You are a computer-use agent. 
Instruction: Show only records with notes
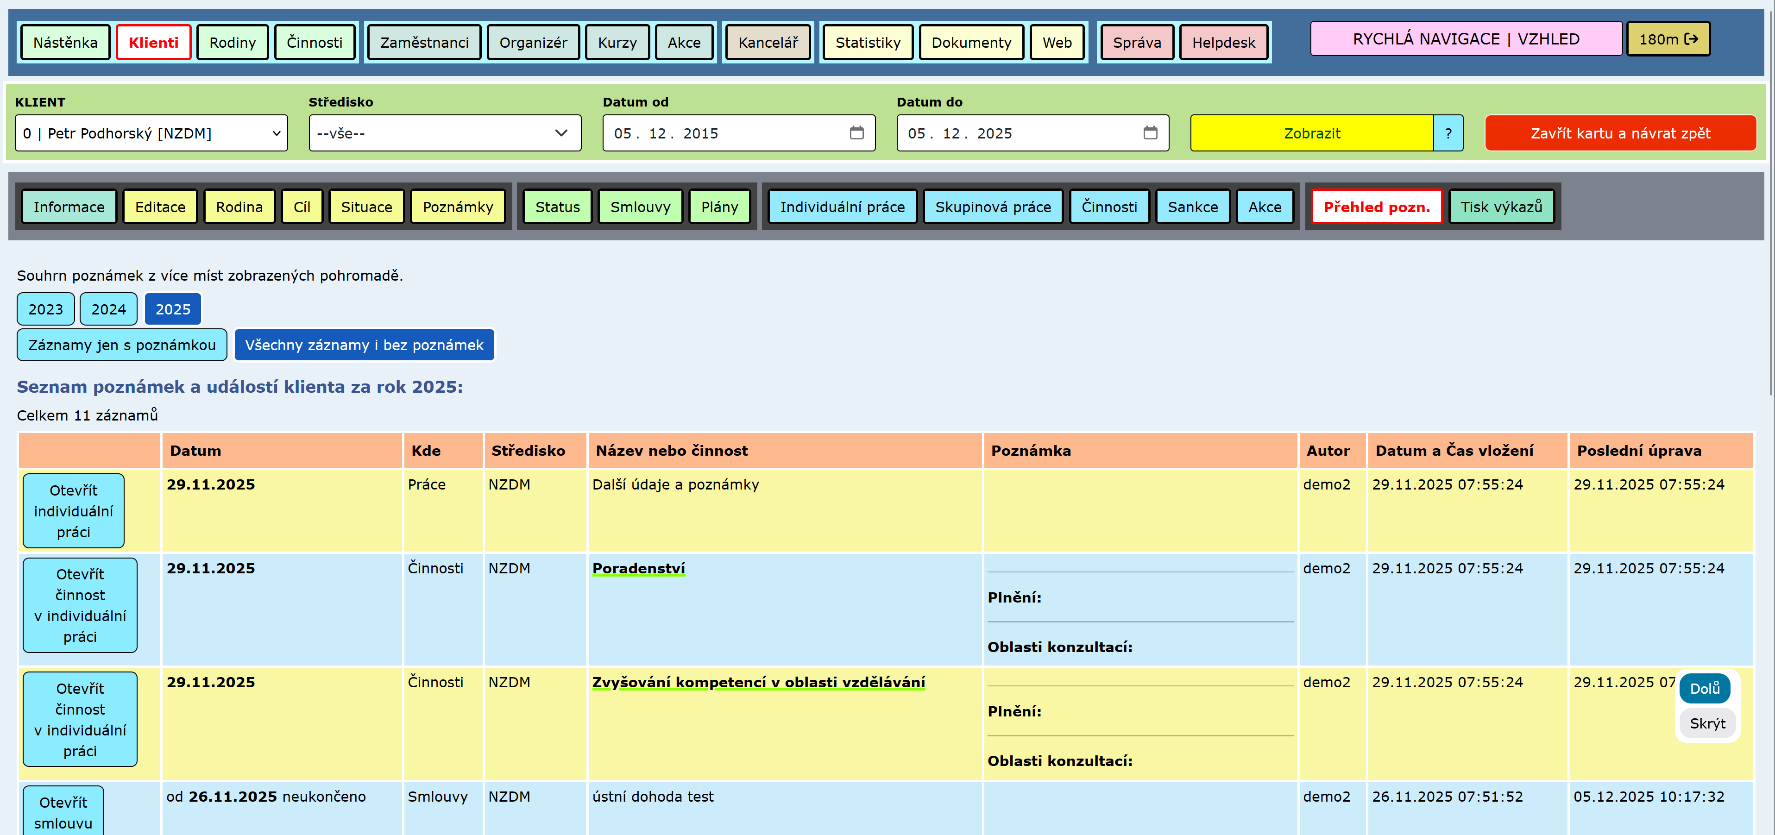[122, 345]
